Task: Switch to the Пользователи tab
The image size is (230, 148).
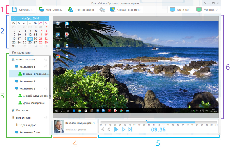Action: point(21,53)
